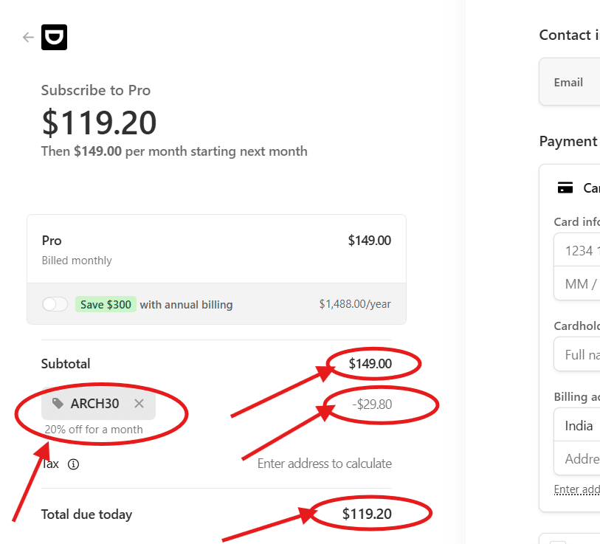Toggle annual billing to save $300

[x=55, y=303]
